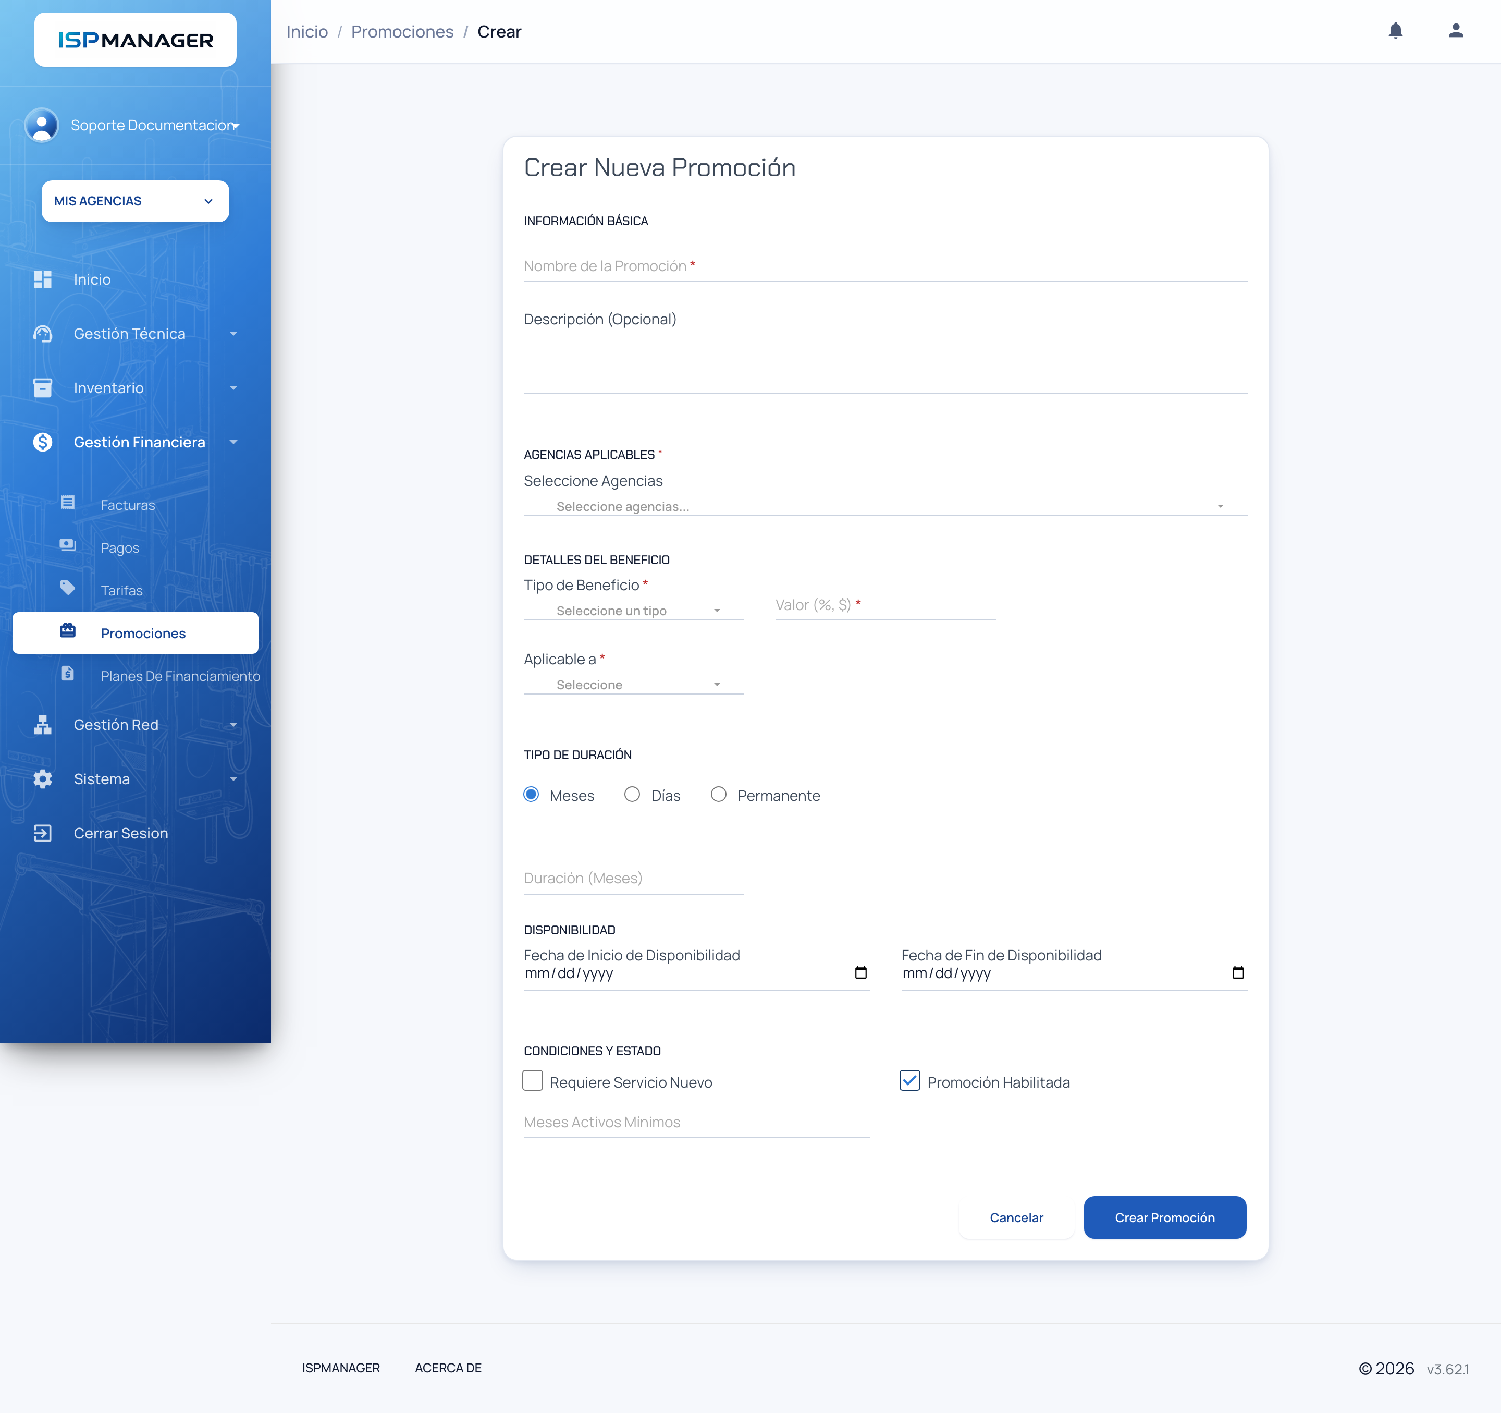Open the Tipo de Beneficio dropdown
This screenshot has width=1501, height=1413.
[633, 611]
